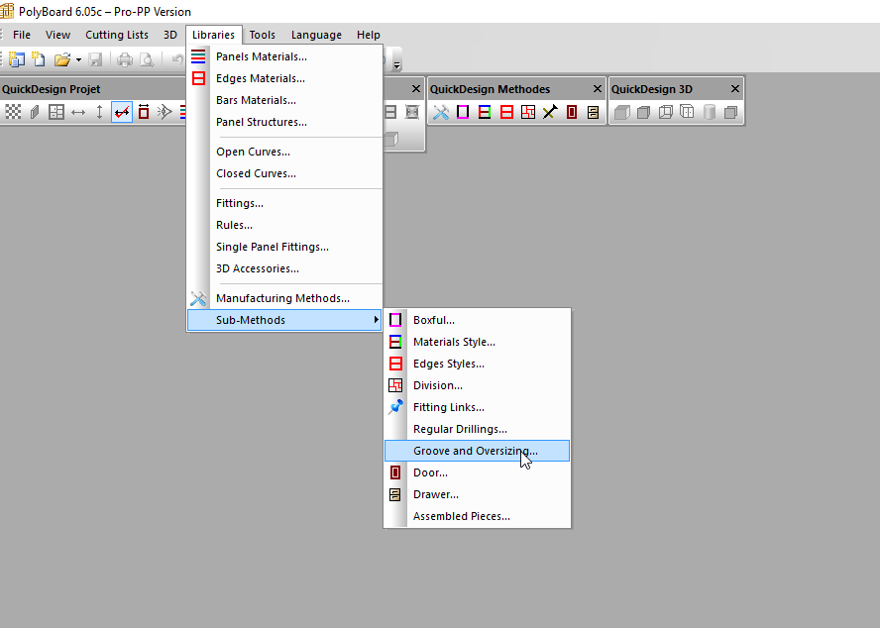
Task: Choose Edges Materials... menu entry
Action: click(284, 78)
